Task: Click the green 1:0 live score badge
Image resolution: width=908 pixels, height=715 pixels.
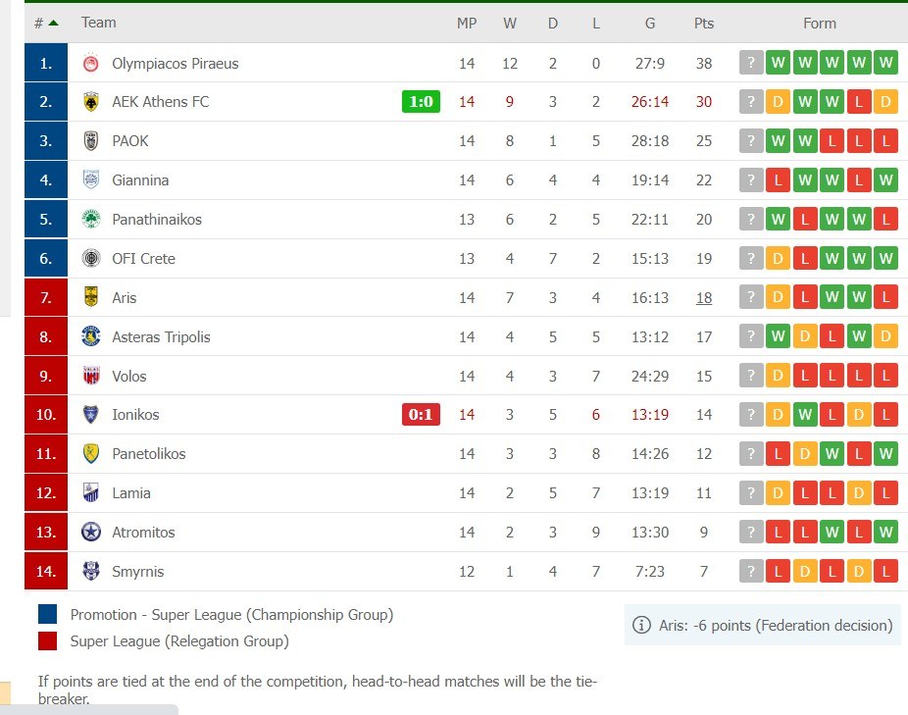Action: pos(421,102)
